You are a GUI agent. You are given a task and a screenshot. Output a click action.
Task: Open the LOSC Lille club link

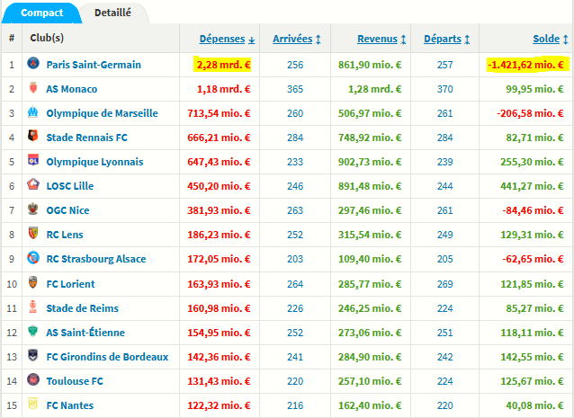(70, 186)
